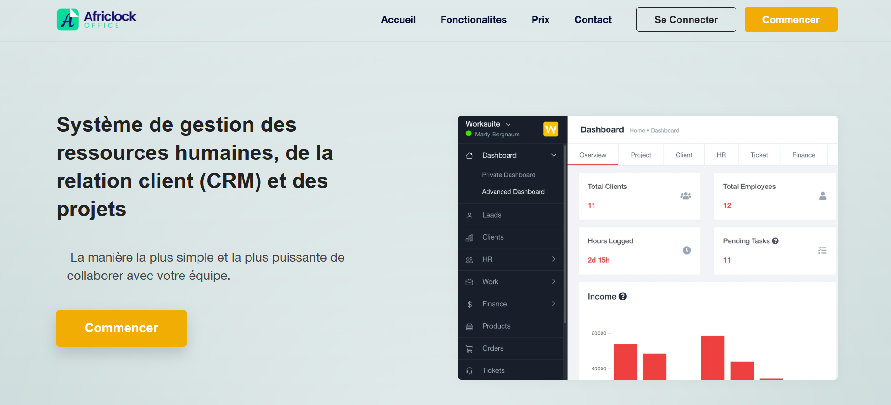This screenshot has width=891, height=405.
Task: Click the Products basket icon
Action: 469,327
